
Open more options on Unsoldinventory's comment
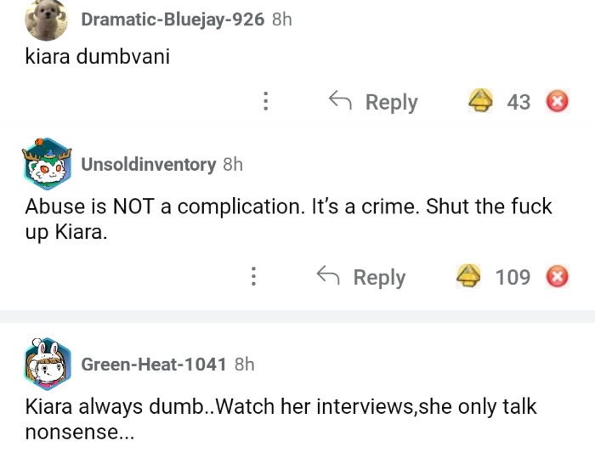click(253, 277)
